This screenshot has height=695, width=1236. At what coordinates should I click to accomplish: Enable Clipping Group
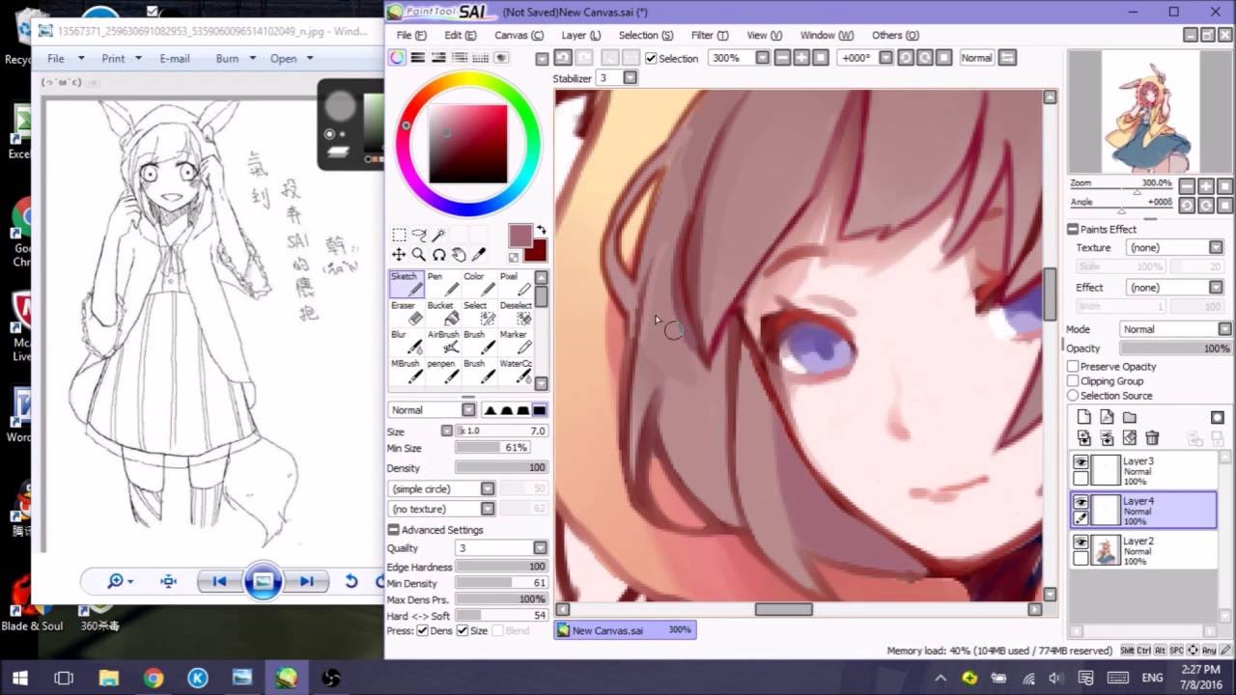coord(1073,381)
